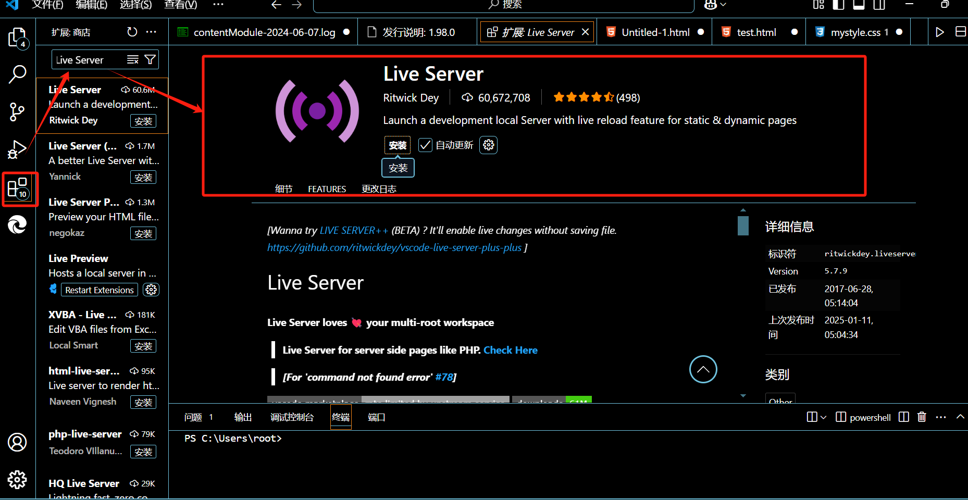Open the 编辑(E) menu

click(92, 5)
